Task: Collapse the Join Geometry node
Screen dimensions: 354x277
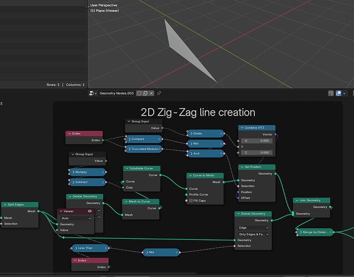Action: click(297, 200)
